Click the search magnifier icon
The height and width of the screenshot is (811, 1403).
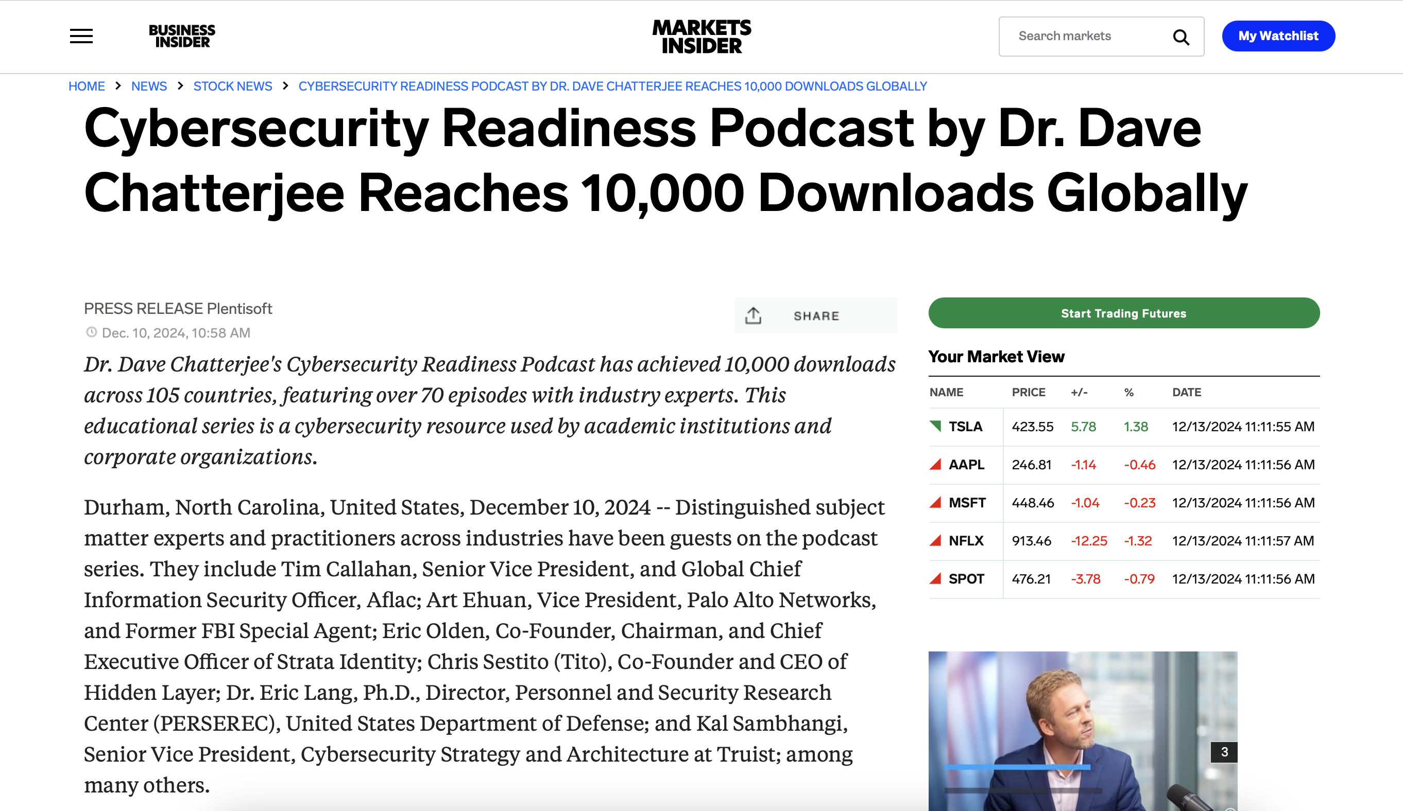1181,37
